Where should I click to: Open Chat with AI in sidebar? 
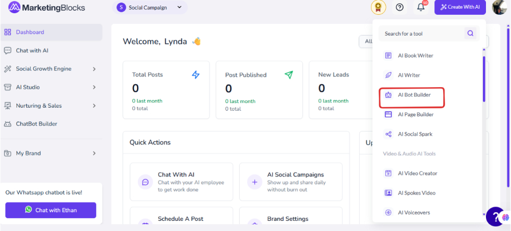[x=32, y=50]
